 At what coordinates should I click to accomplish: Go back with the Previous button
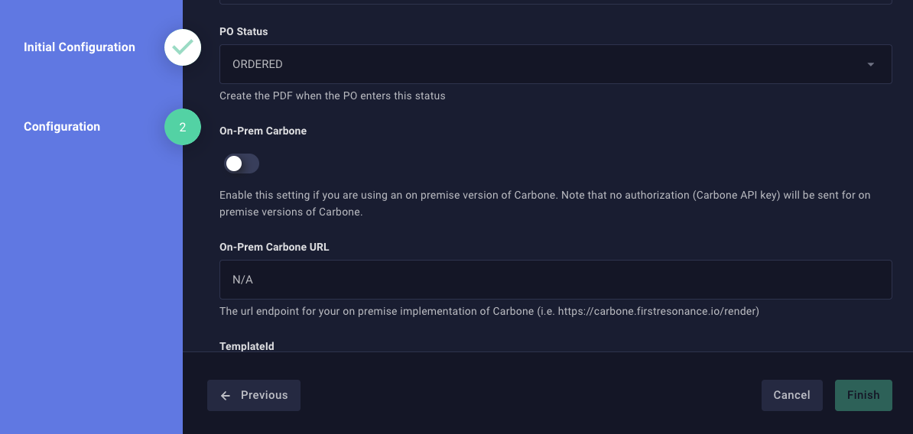(x=254, y=396)
